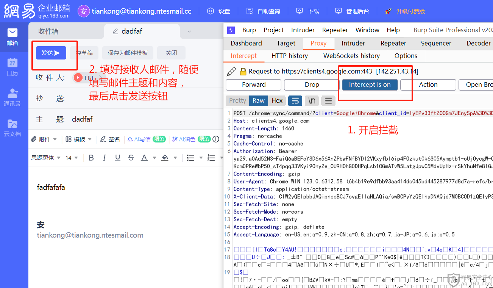Apply the font color A swatch
This screenshot has height=288, width=493.
[x=144, y=158]
